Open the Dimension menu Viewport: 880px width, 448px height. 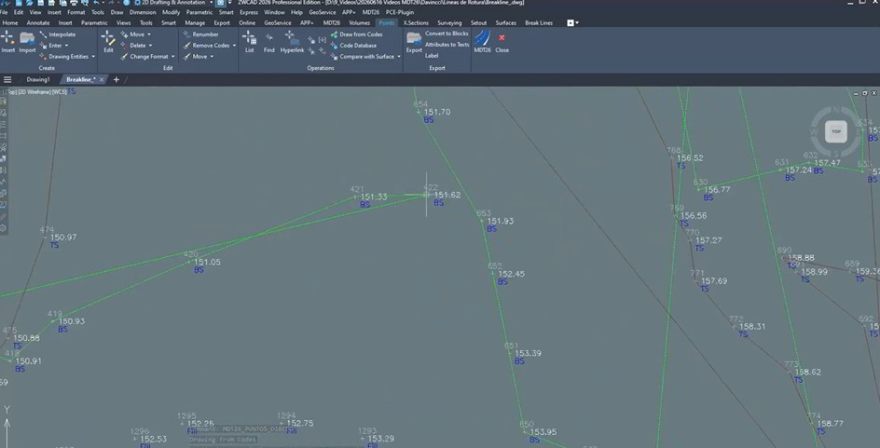[144, 12]
